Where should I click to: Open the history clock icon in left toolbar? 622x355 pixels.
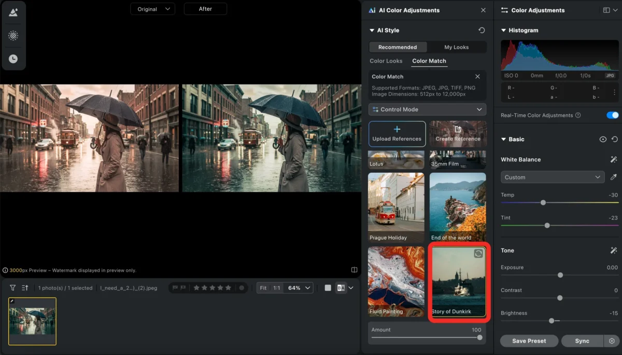pyautogui.click(x=13, y=59)
